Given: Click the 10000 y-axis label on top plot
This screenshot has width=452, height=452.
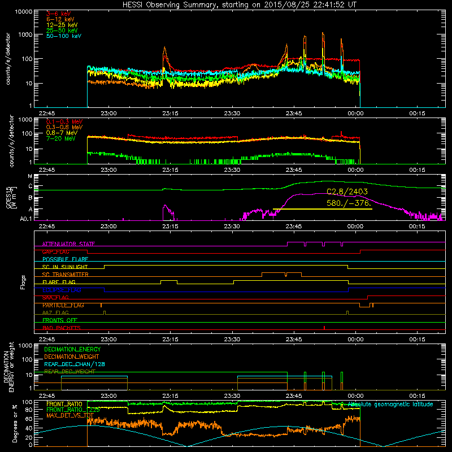Looking at the screenshot, I should [23, 12].
